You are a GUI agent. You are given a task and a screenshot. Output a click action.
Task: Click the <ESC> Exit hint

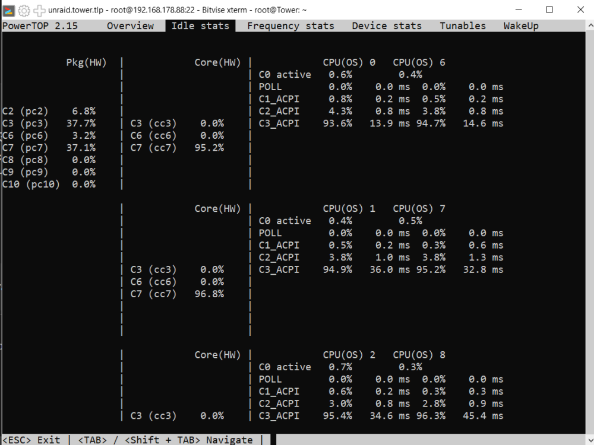[x=31, y=440]
